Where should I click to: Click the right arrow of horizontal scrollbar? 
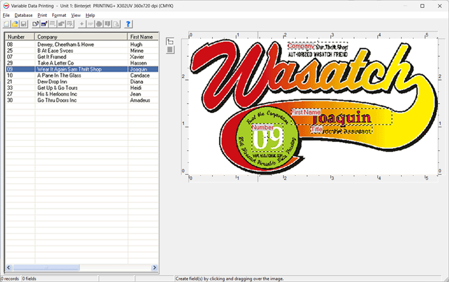[x=155, y=267]
